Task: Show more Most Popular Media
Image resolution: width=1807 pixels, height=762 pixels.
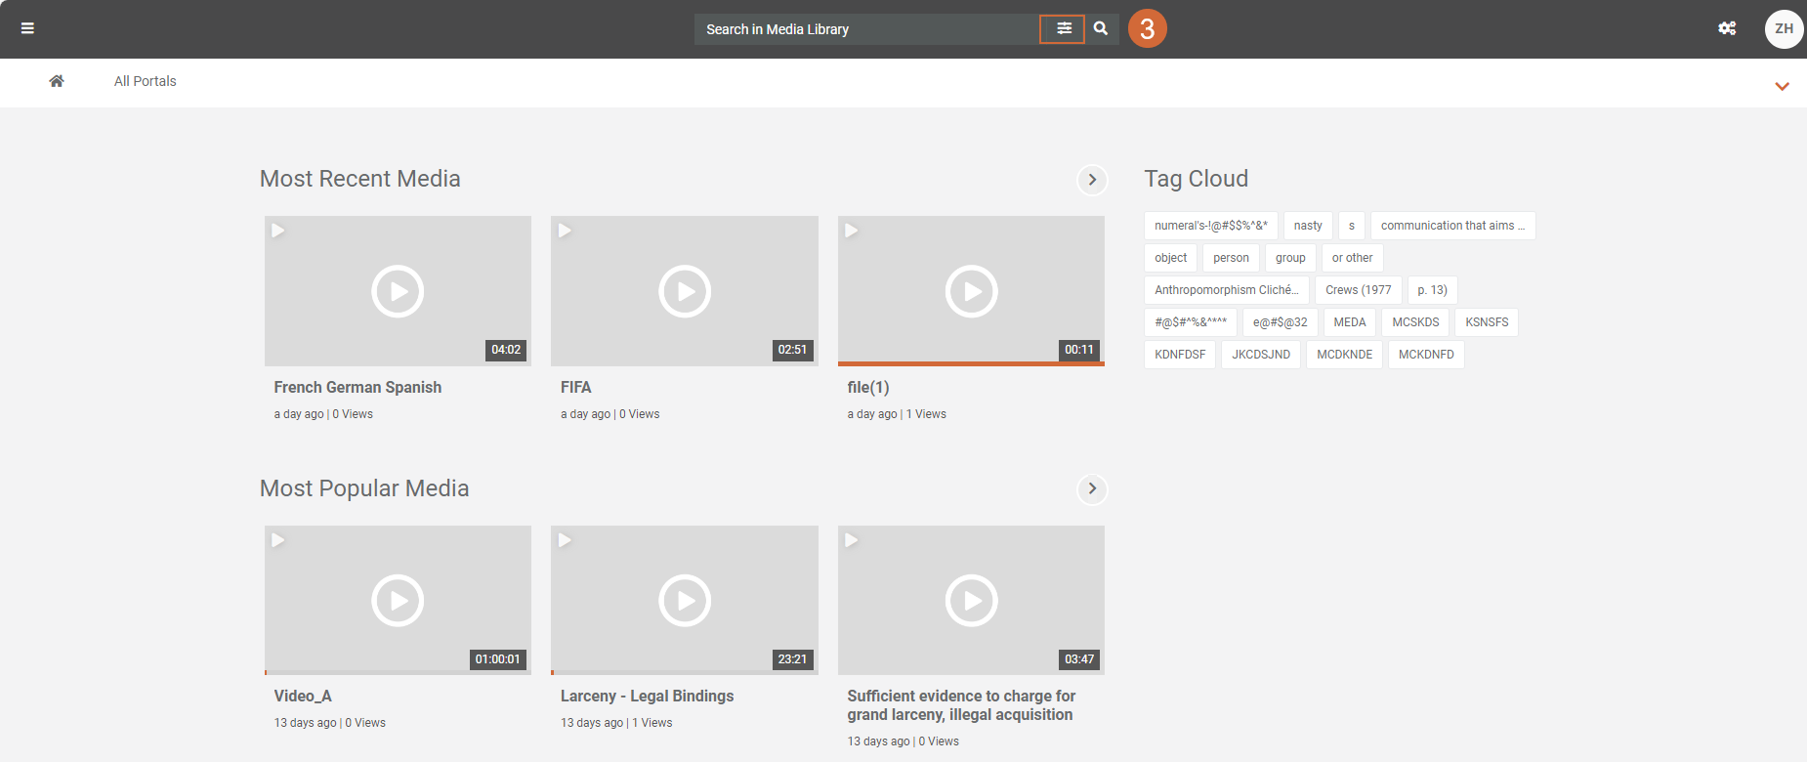Action: 1092,488
